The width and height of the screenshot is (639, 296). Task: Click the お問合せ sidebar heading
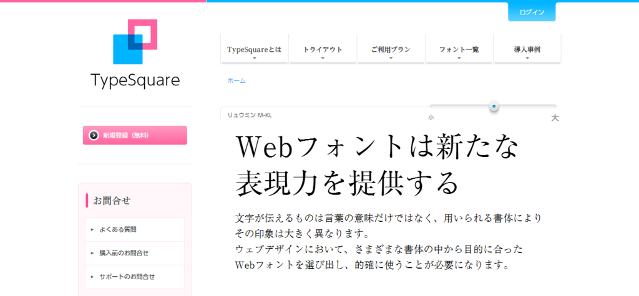pyautogui.click(x=112, y=201)
